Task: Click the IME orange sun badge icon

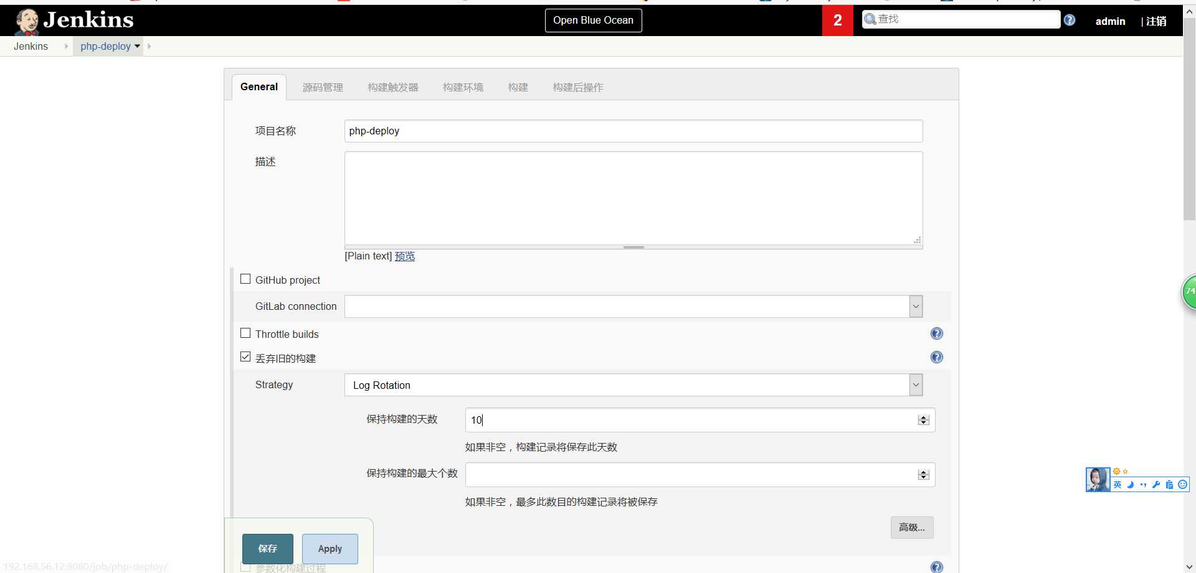Action: 1117,472
